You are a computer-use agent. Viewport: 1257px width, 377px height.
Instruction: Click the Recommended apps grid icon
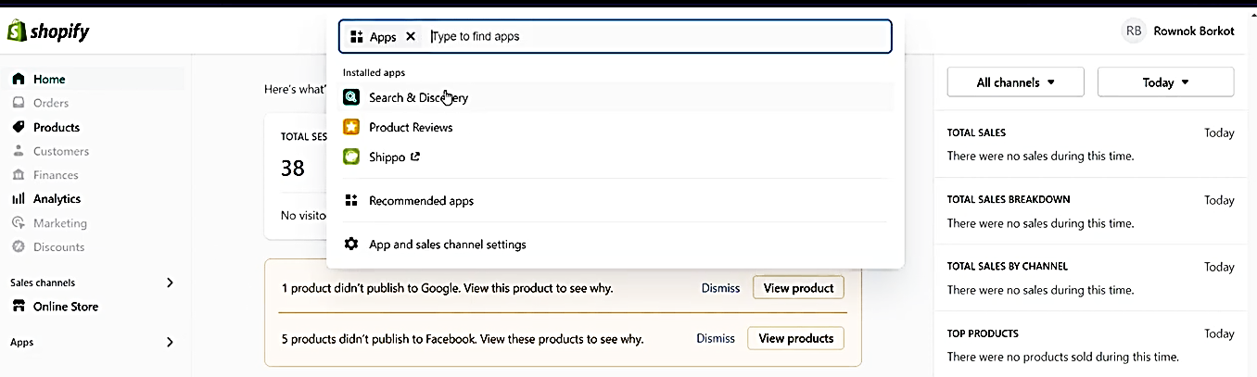tap(351, 200)
